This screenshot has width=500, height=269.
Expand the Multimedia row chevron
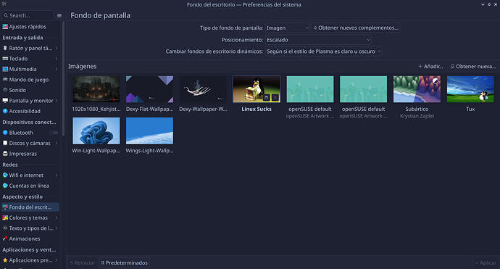57,70
